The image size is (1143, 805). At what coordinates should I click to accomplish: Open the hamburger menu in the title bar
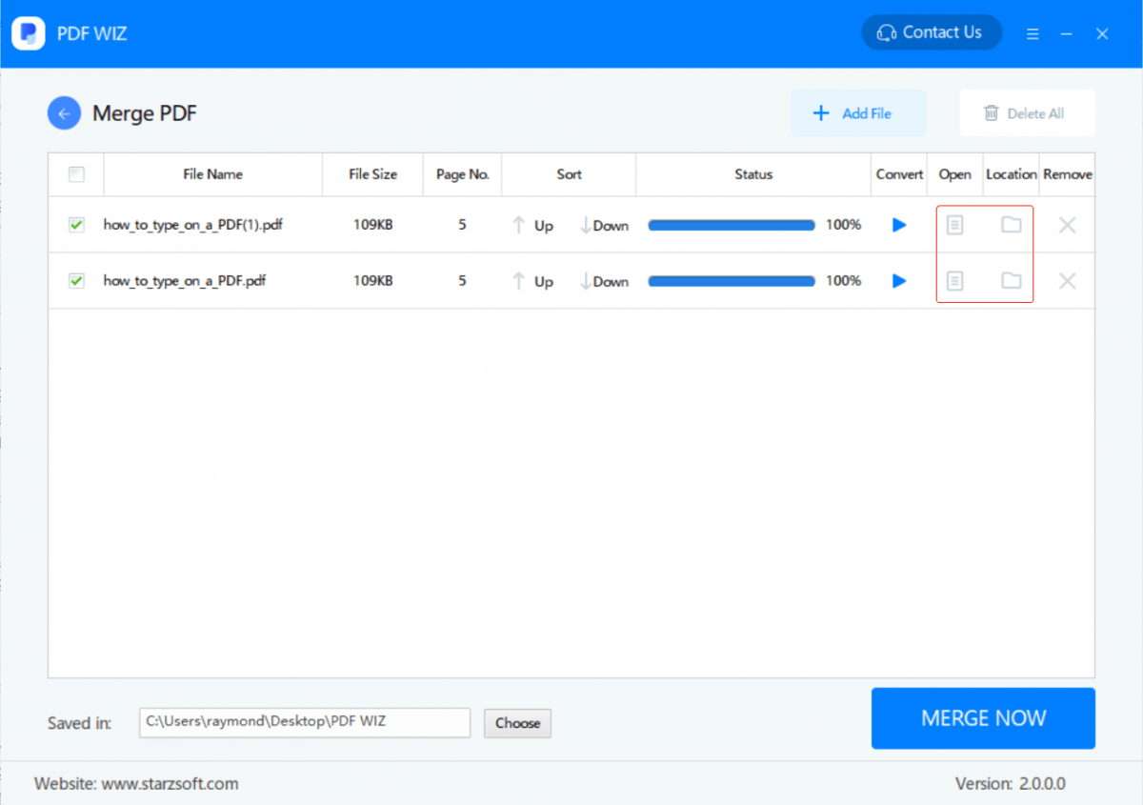[x=1033, y=32]
